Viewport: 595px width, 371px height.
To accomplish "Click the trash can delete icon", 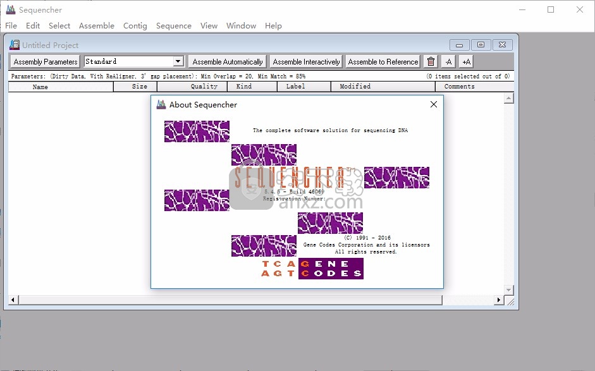I will click(x=431, y=61).
